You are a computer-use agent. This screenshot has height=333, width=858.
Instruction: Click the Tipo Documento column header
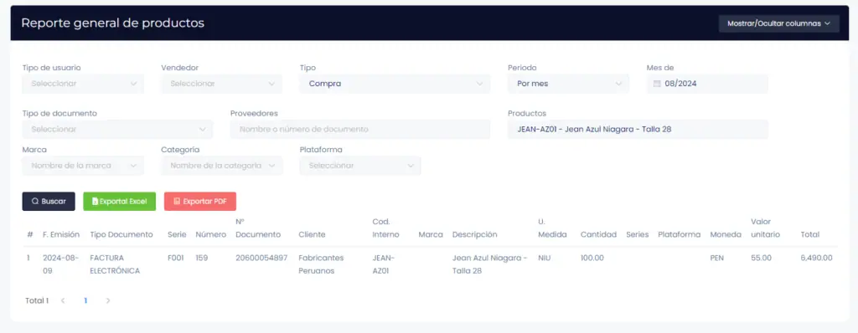[121, 234]
